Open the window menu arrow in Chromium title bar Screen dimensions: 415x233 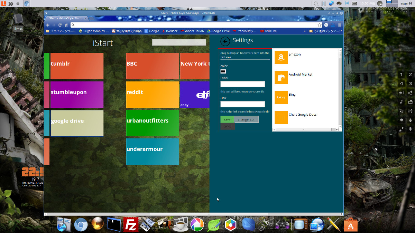pyautogui.click(x=46, y=13)
